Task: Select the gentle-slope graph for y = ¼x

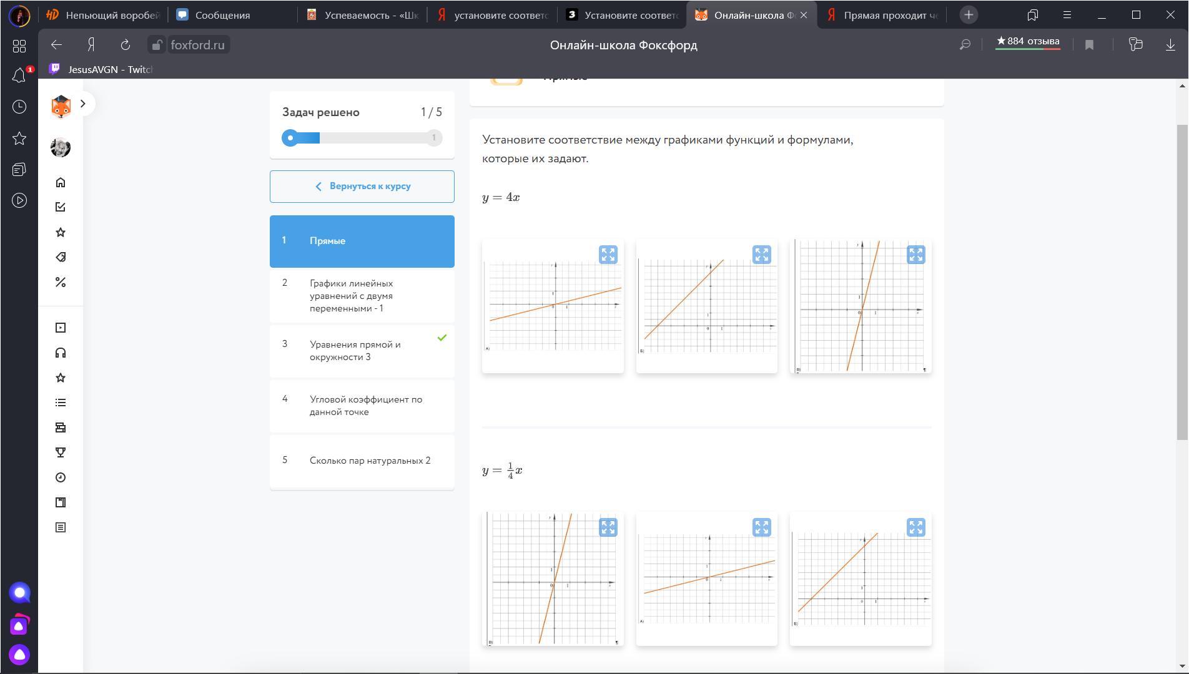Action: tap(707, 579)
